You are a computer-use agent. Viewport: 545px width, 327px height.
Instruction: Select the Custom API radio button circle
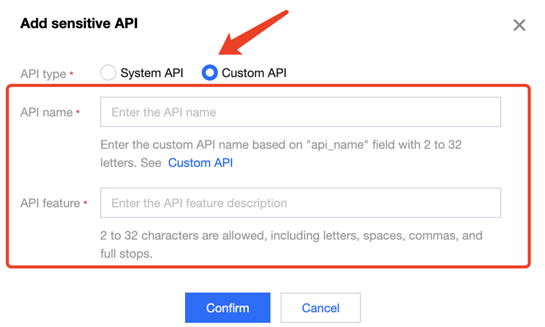[x=209, y=73]
